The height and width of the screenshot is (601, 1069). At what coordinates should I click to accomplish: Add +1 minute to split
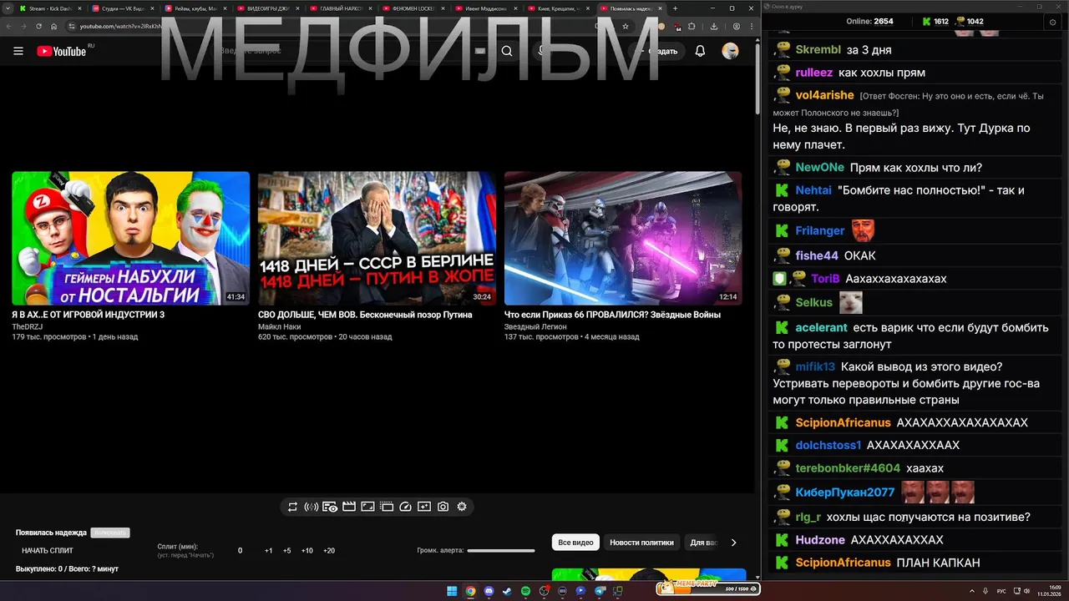(269, 551)
